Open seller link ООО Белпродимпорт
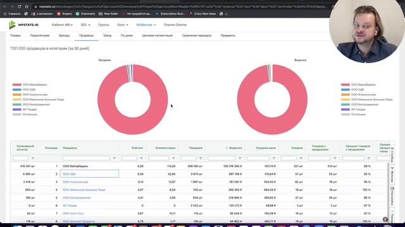405x227 pixels. (x=77, y=197)
